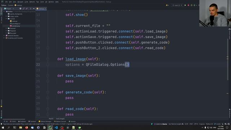Open Firefox from the taskbar
This screenshot has width=231, height=130.
[x=26, y=127]
